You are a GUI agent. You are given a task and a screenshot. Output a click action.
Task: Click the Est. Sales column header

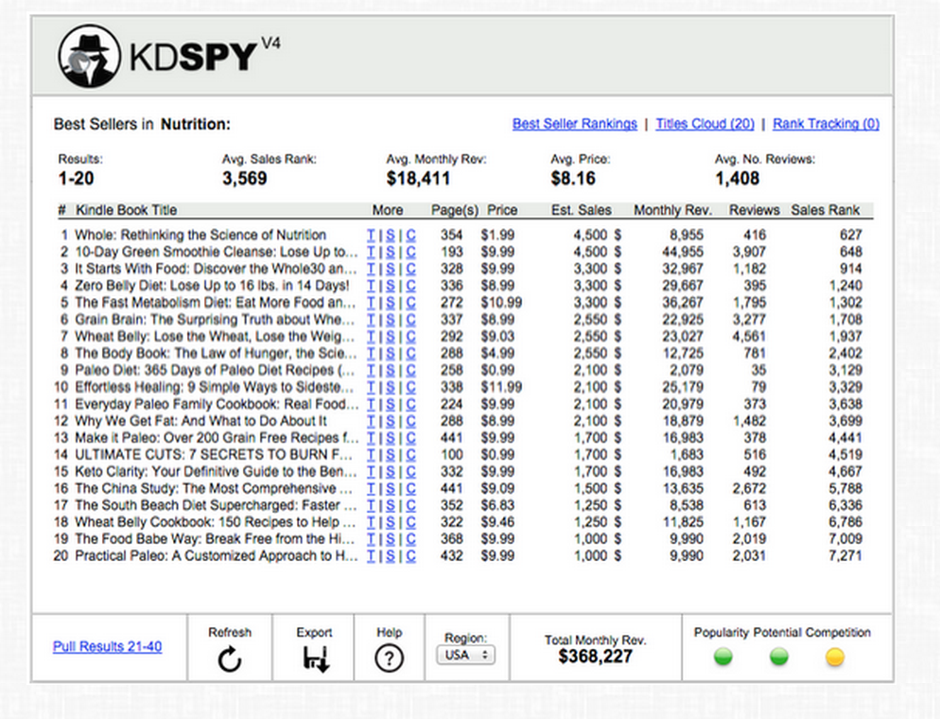tap(581, 210)
